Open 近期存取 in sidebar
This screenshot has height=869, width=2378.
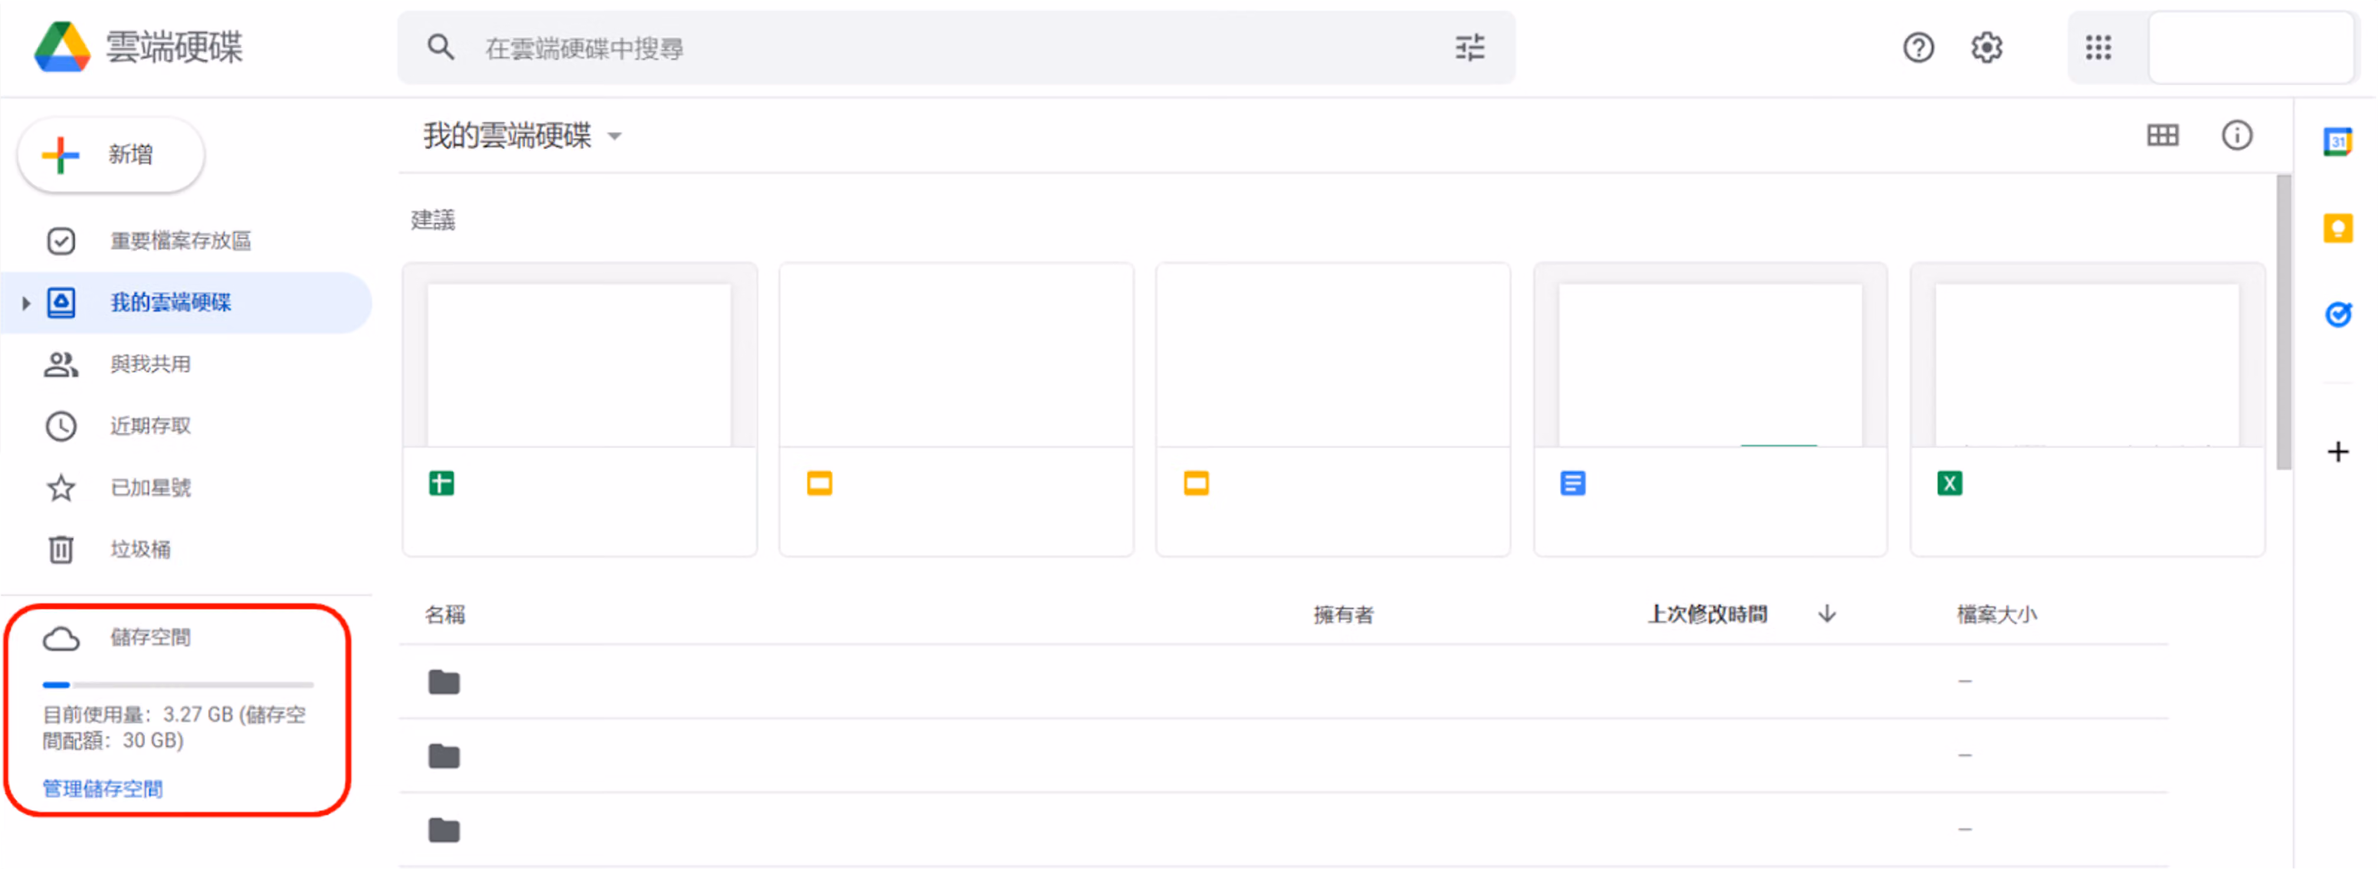coord(150,426)
